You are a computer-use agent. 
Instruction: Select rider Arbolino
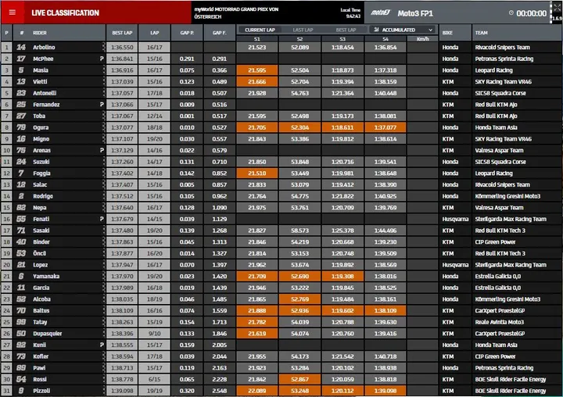44,47
